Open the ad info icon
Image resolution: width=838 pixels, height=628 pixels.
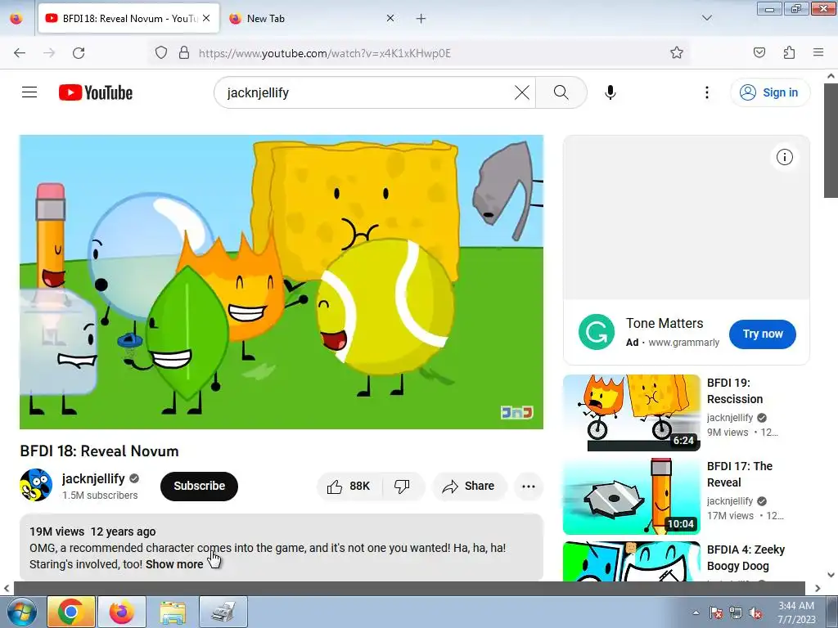784,157
